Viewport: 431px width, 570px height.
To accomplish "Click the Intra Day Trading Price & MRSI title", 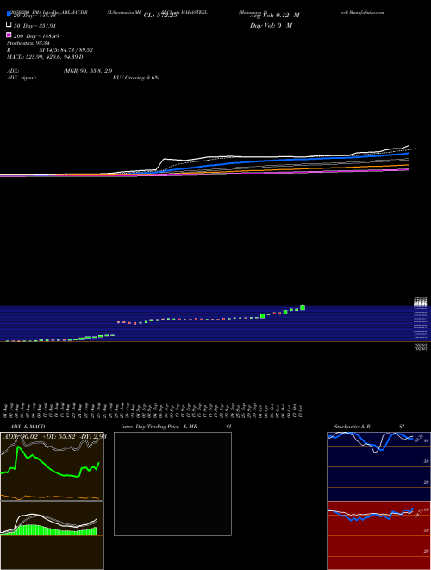I will [x=176, y=427].
